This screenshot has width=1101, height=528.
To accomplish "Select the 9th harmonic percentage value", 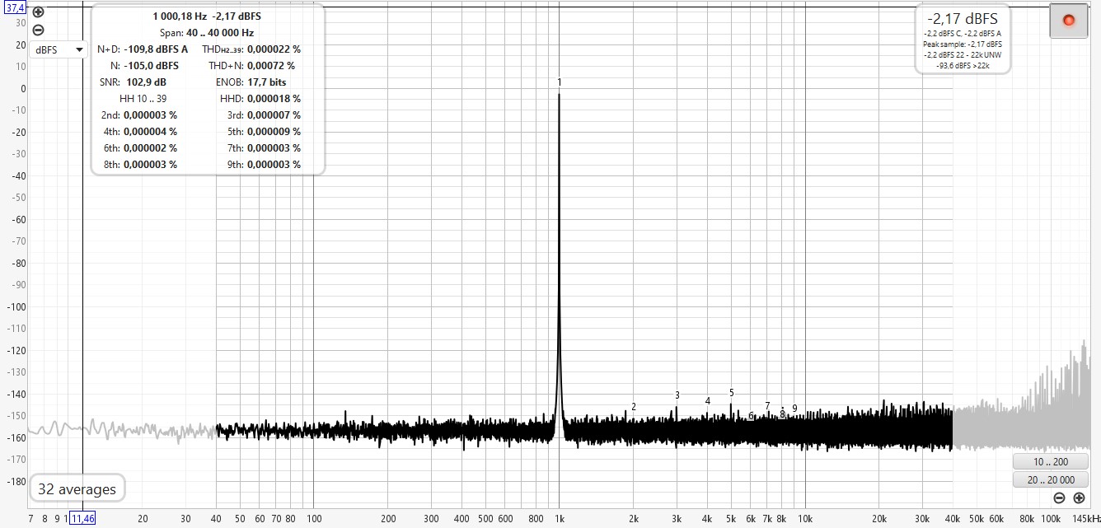I will point(274,165).
